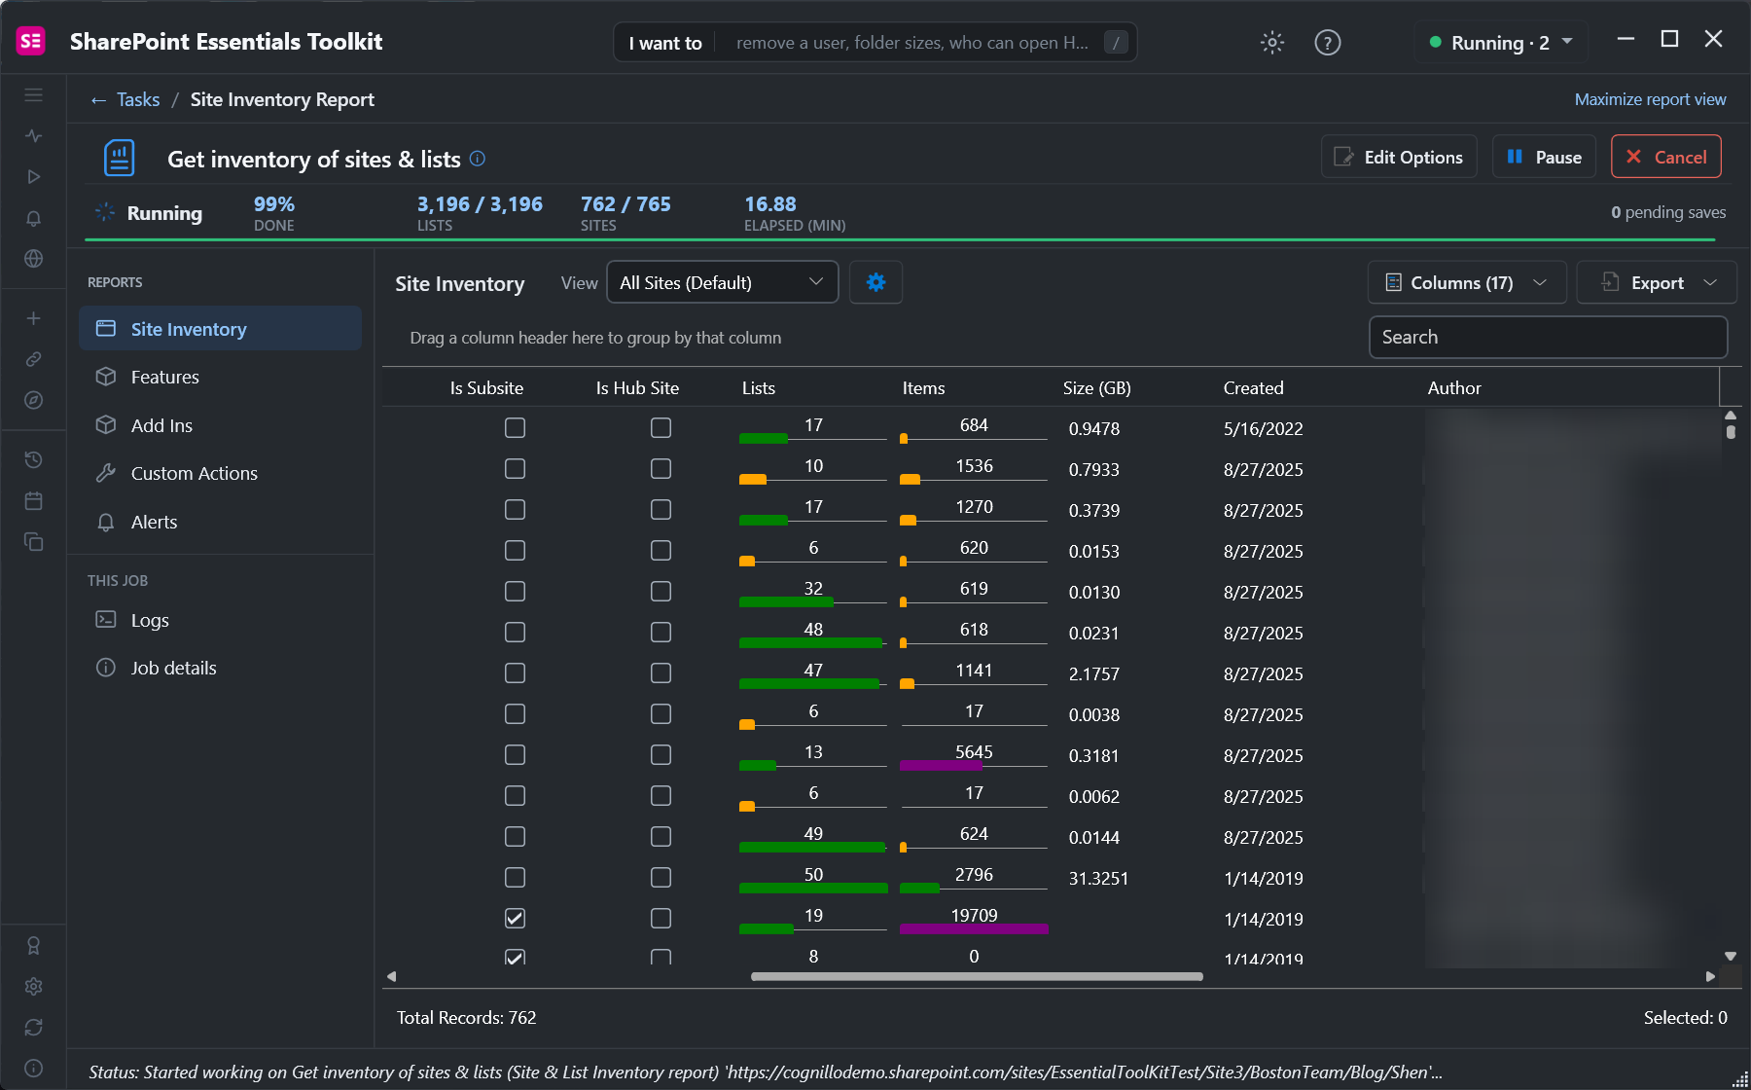Click the Pause button
Image resolution: width=1751 pixels, height=1090 pixels.
[1544, 157]
